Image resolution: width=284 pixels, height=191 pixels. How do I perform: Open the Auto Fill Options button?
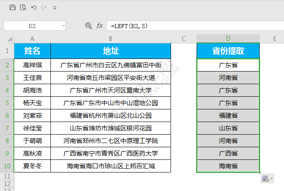(267, 179)
